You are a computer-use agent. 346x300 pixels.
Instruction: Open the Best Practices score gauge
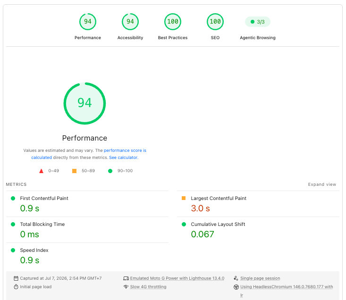[173, 22]
